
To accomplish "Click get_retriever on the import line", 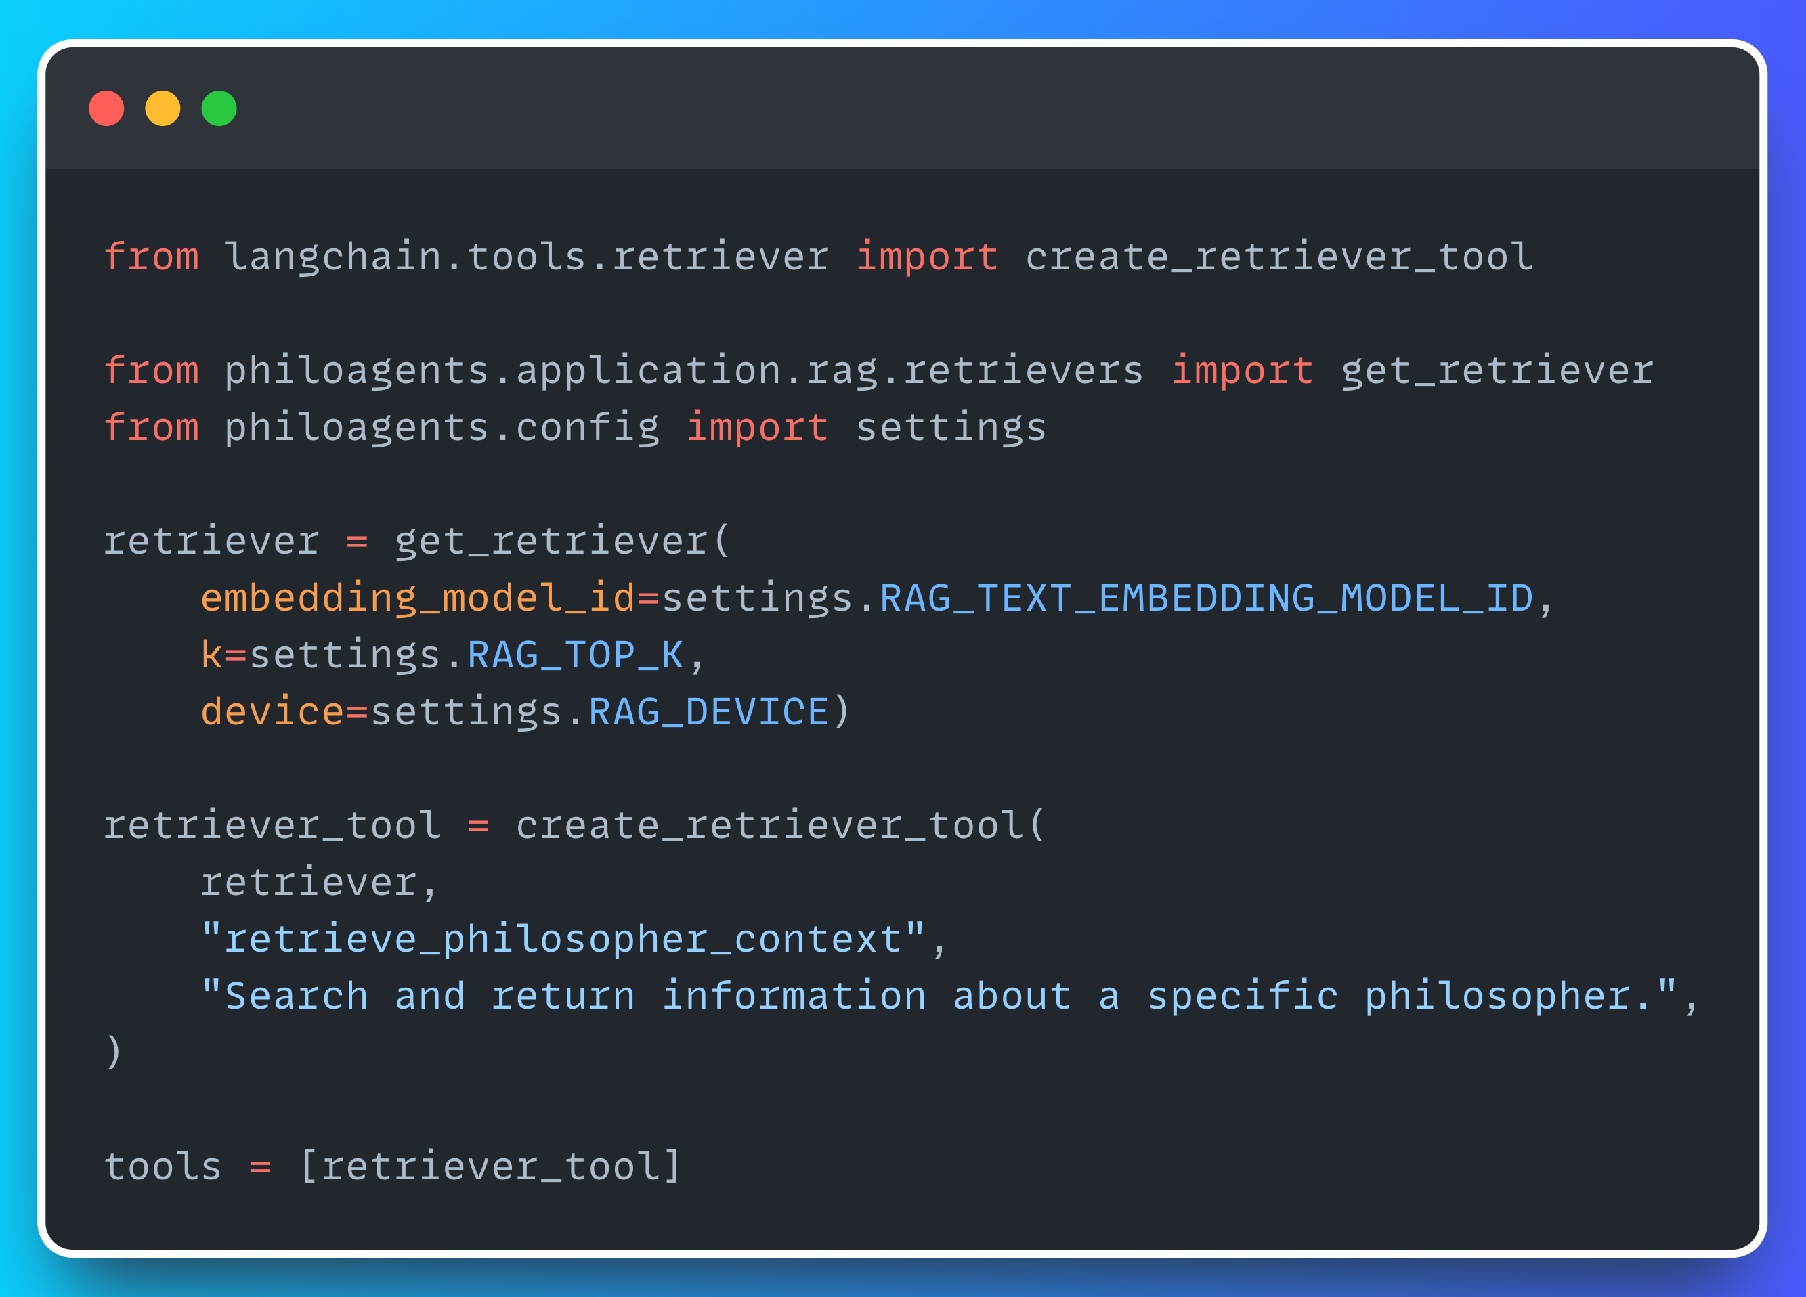I will tap(1497, 370).
